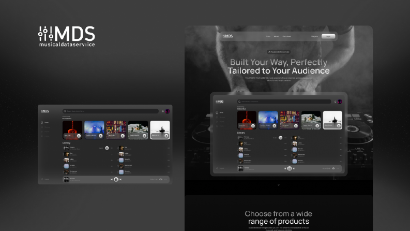410x231 pixels.
Task: Click the Fitness cover in standalone player bar
Action: (x=66, y=179)
